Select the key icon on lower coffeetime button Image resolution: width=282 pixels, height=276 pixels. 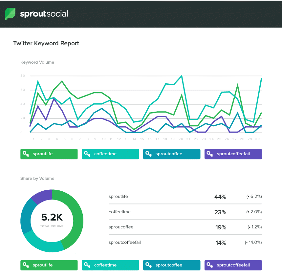click(x=87, y=265)
